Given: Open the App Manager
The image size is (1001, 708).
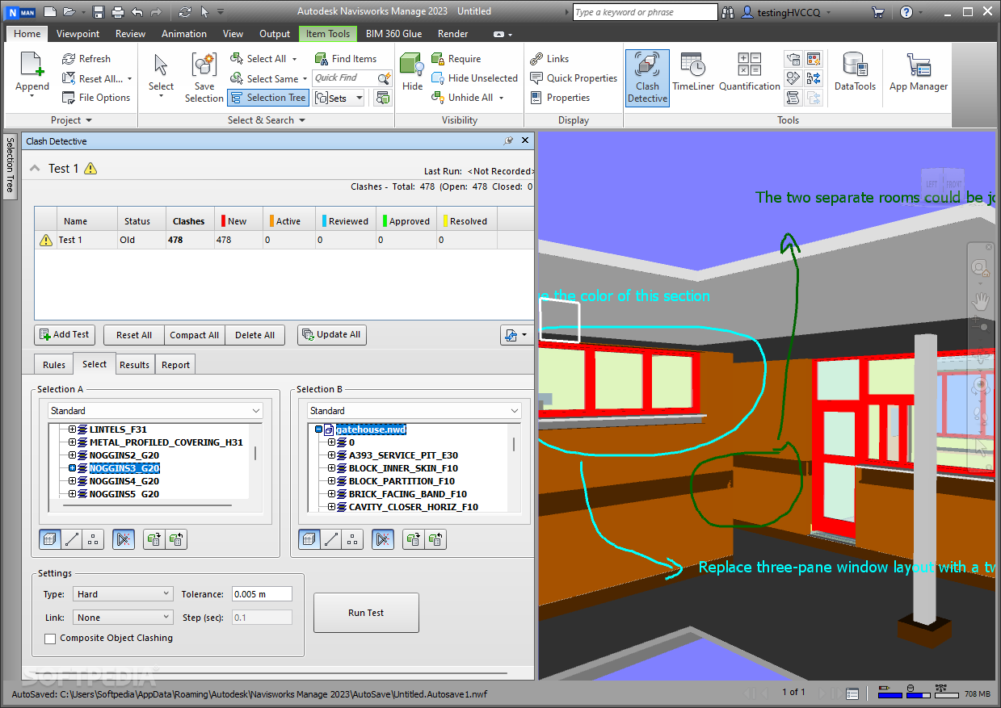Looking at the screenshot, I should (919, 73).
